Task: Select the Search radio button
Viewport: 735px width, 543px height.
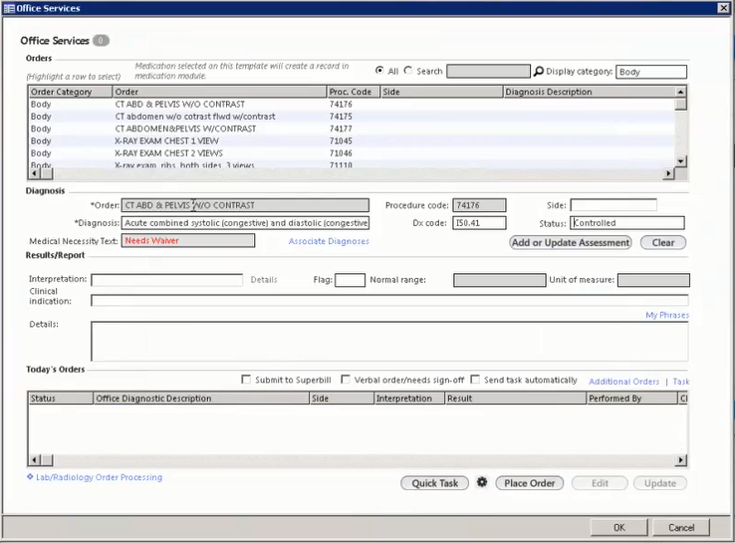Action: pyautogui.click(x=408, y=71)
